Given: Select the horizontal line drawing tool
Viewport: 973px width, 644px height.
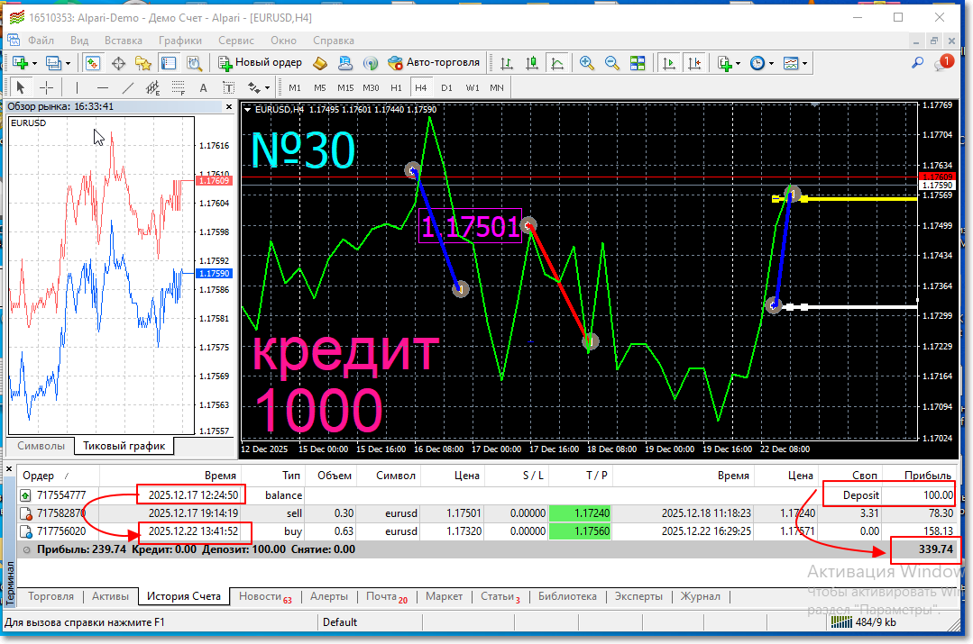Looking at the screenshot, I should [x=102, y=87].
